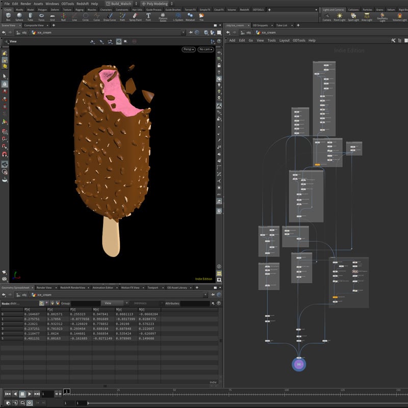Open the Redshift RenderView tab
This screenshot has width=408, height=408.
click(72, 288)
